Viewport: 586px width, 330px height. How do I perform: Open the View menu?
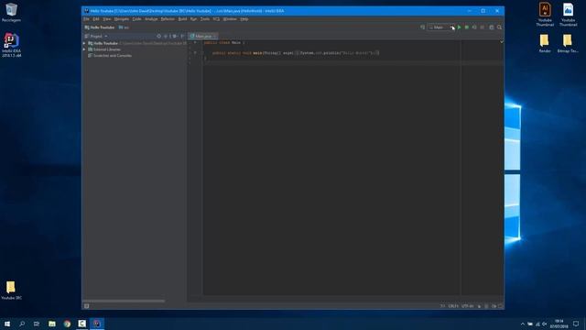point(107,19)
